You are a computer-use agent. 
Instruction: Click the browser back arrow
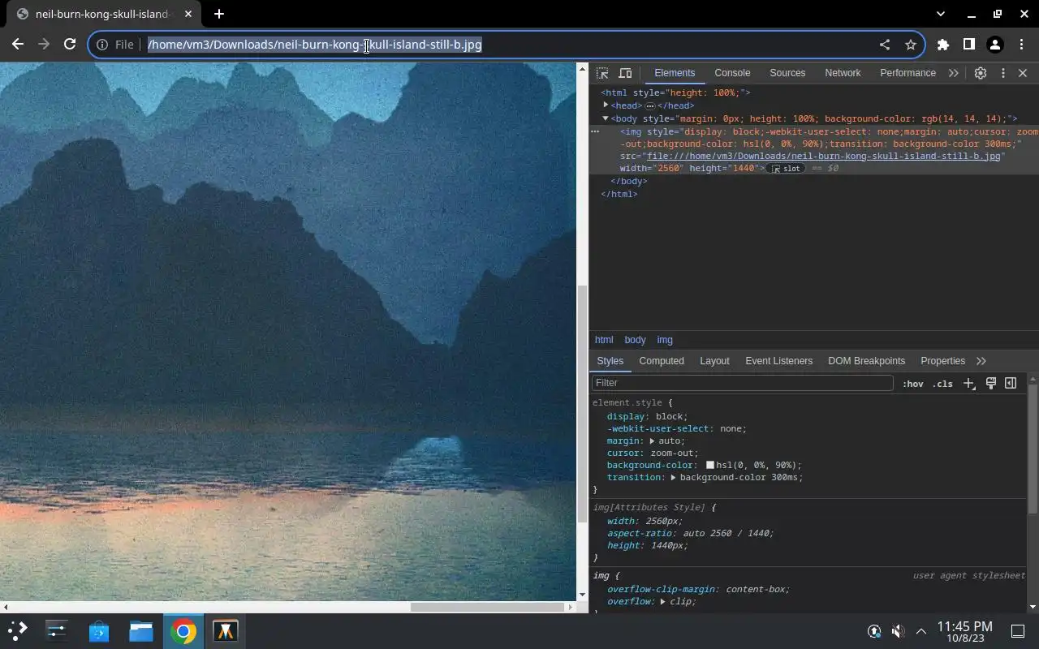[x=18, y=45]
